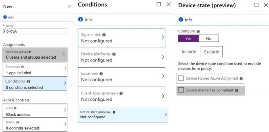Click info icon next to Locations
Viewport: 269px width, 132px height.
(x=101, y=74)
